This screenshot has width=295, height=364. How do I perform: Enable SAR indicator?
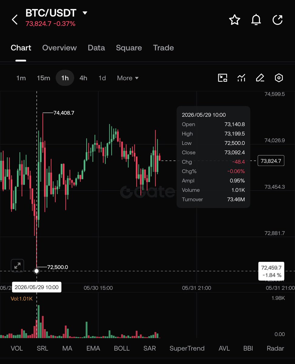tap(149, 348)
